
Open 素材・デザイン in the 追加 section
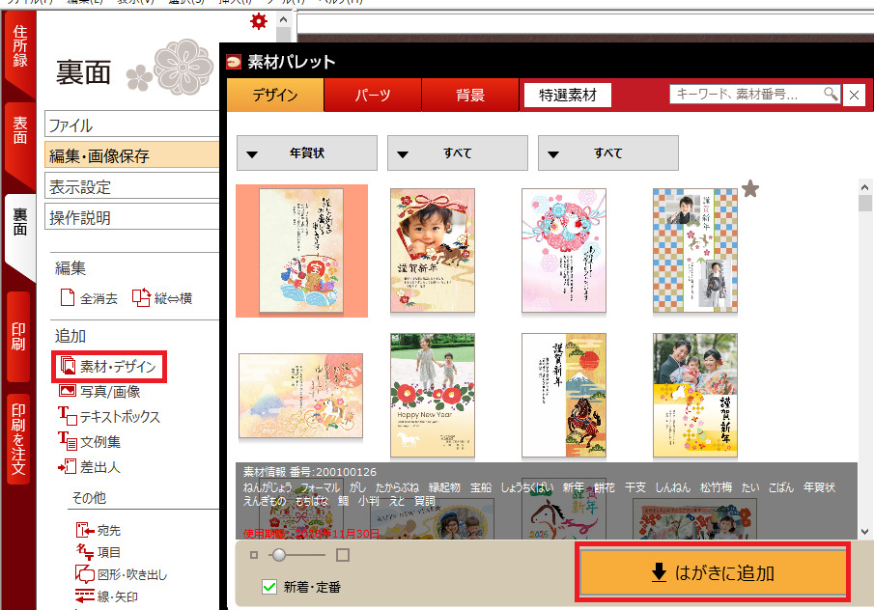[x=108, y=367]
